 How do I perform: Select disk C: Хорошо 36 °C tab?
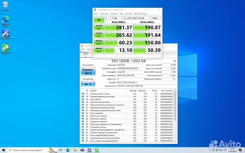pos(85,54)
